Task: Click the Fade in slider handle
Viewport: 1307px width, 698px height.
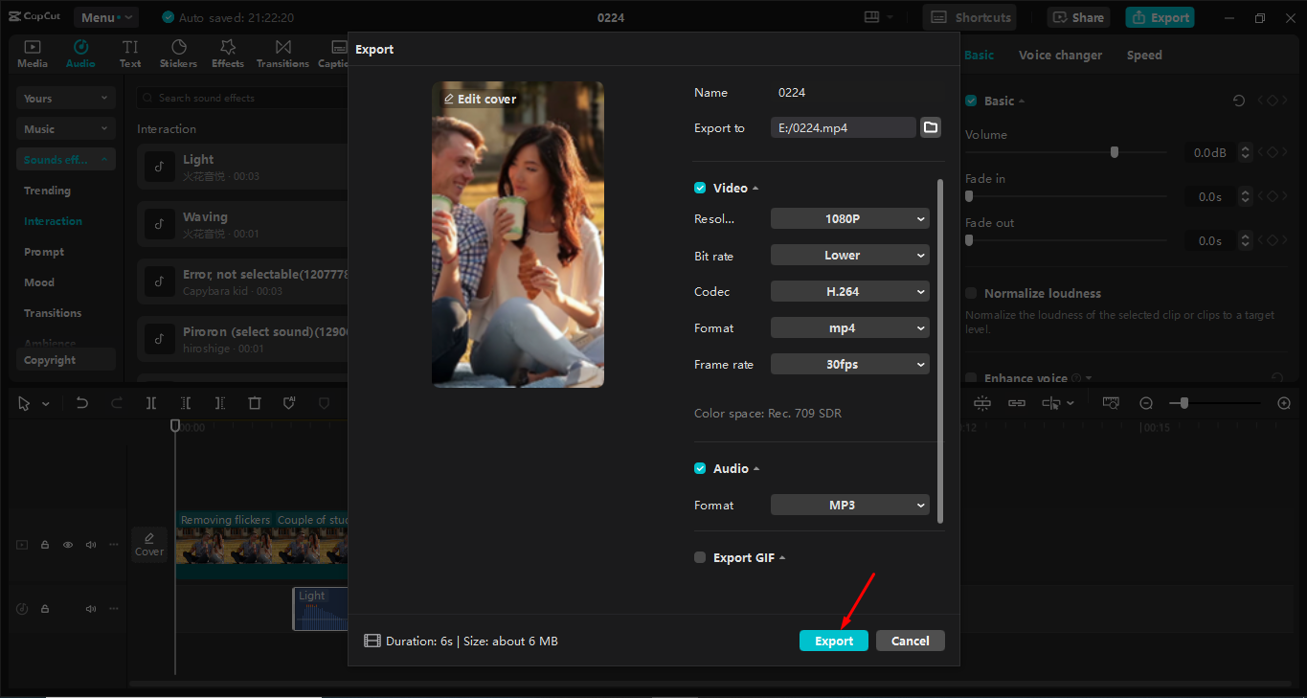Action: tap(969, 196)
